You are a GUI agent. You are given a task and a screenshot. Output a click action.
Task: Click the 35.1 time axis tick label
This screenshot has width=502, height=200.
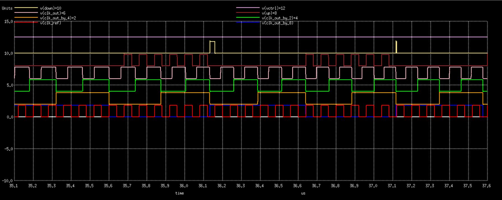tap(13, 186)
